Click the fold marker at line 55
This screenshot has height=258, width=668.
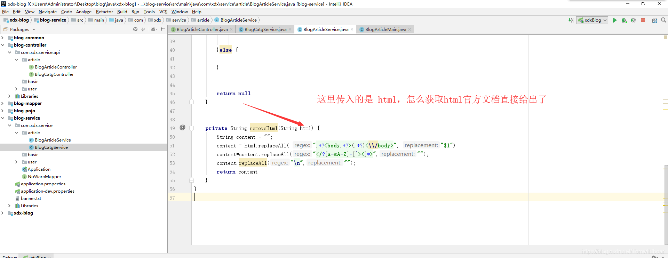pyautogui.click(x=191, y=180)
